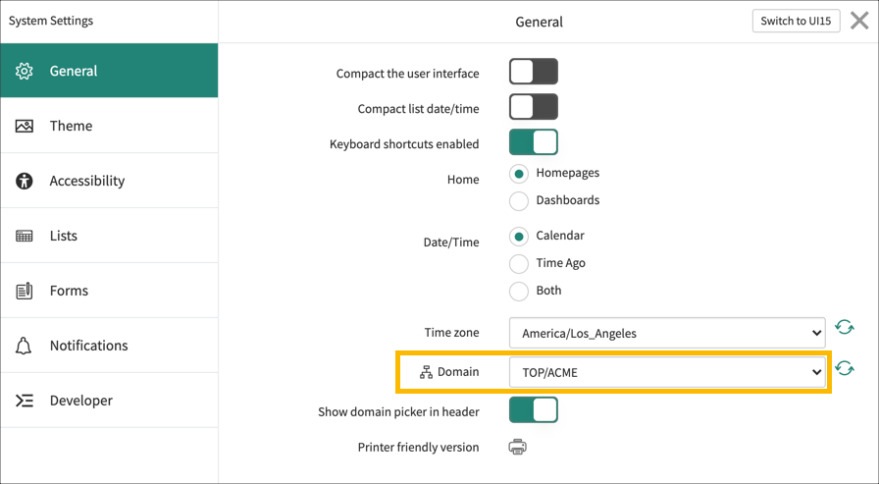This screenshot has height=484, width=879.
Task: Disable Keyboard shortcuts enabled toggle
Action: click(533, 142)
